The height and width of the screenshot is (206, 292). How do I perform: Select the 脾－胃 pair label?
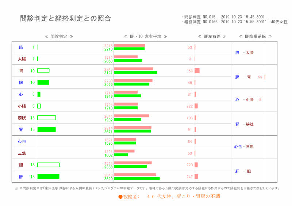(243, 77)
